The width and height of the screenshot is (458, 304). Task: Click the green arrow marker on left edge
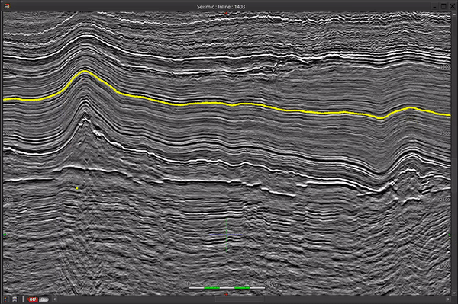5,235
